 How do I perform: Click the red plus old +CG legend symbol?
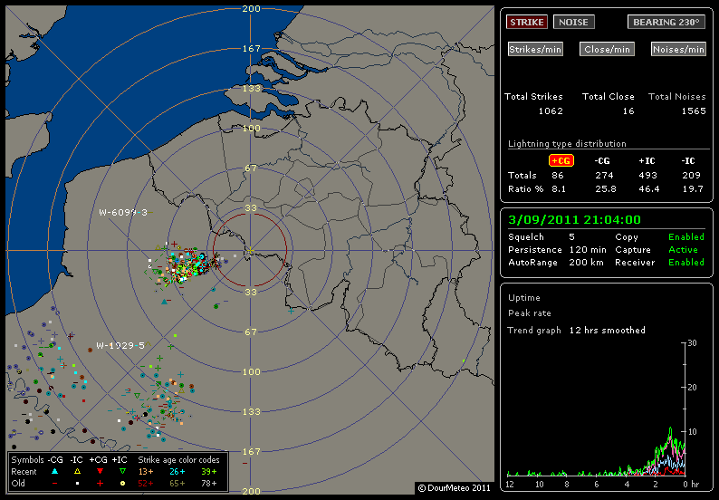[100, 485]
